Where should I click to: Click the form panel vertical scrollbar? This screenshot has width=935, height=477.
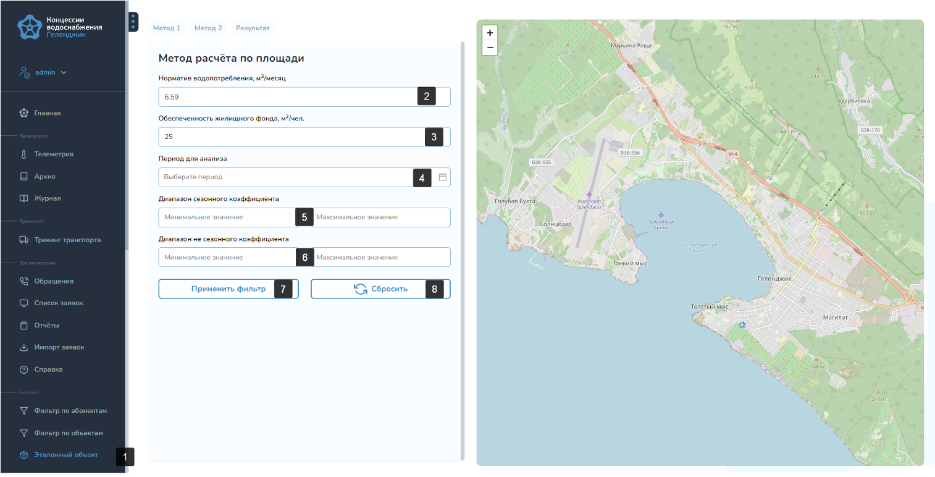(463, 247)
